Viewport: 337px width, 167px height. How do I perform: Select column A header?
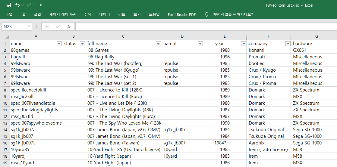[x=36, y=37]
